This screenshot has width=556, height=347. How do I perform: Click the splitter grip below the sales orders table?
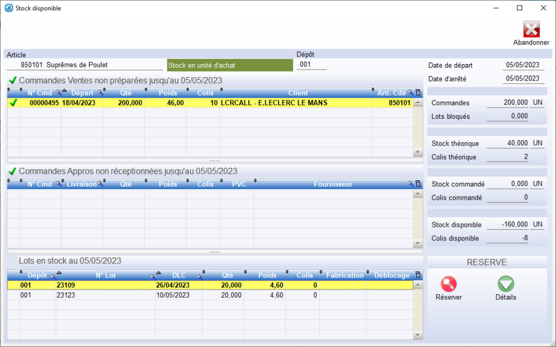coord(215,161)
